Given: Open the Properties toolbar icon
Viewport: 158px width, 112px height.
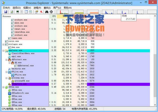Looking at the screenshot, I should point(36,12).
